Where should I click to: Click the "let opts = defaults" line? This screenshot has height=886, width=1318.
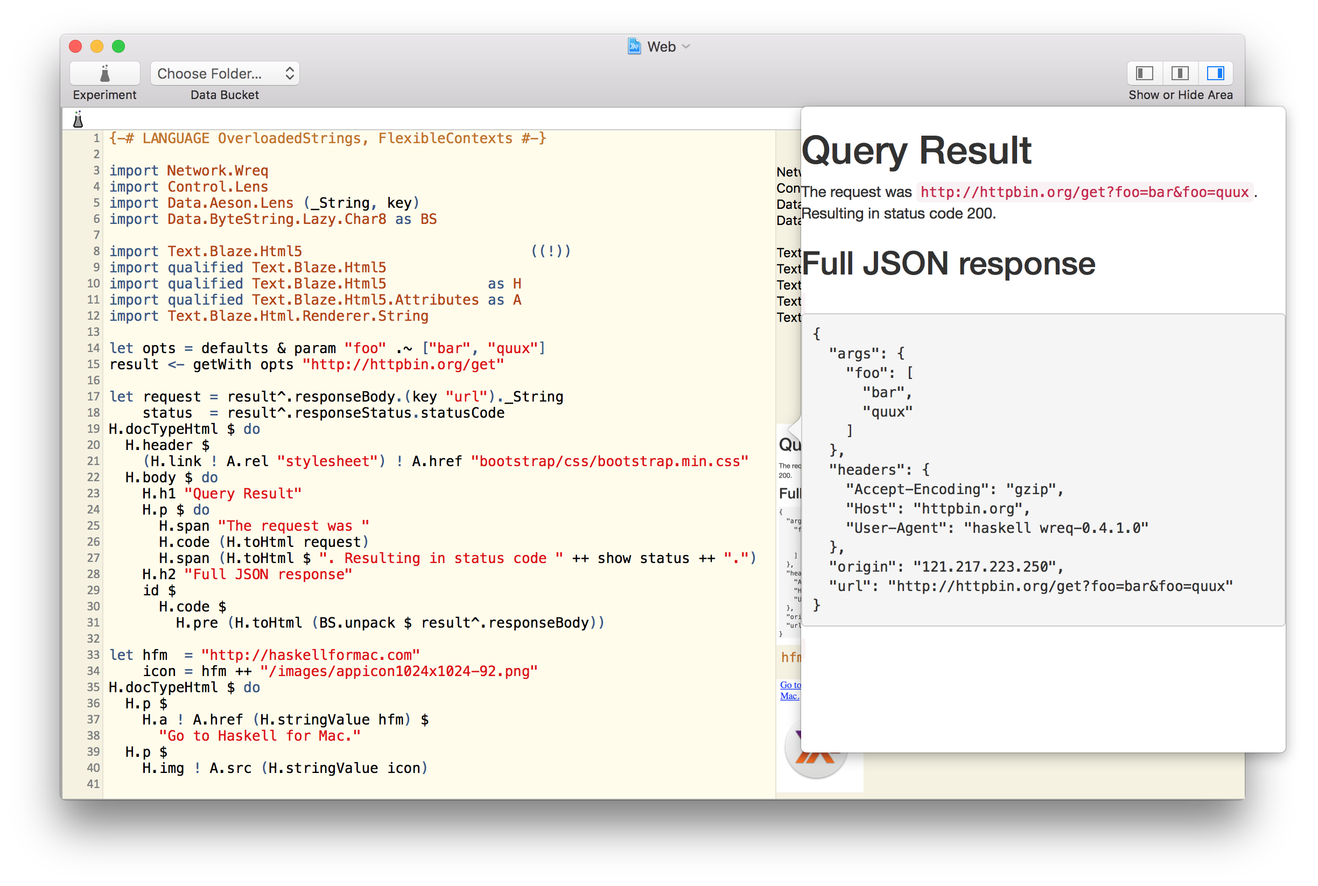[328, 348]
